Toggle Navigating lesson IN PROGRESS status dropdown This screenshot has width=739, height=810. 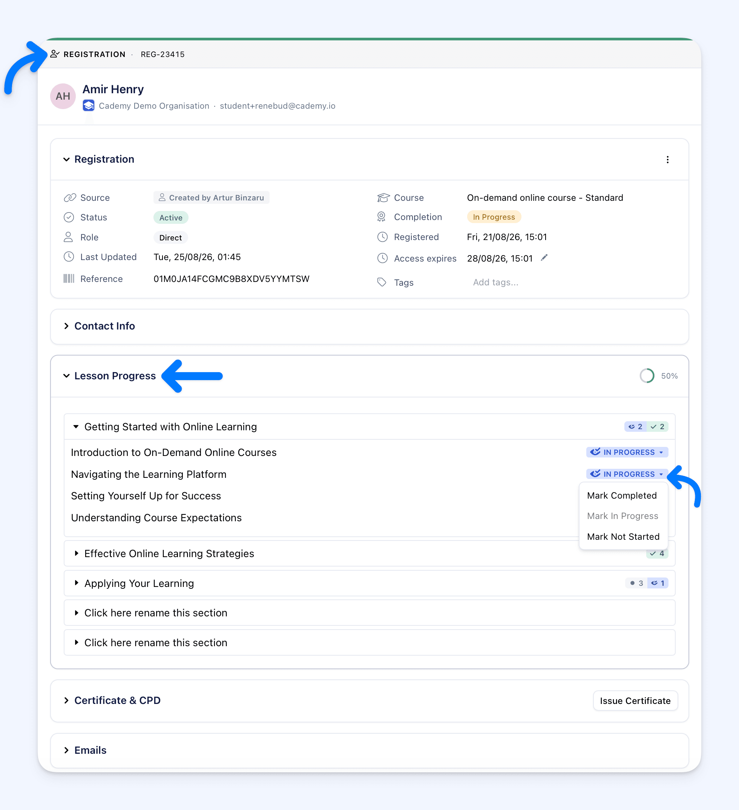(x=627, y=474)
